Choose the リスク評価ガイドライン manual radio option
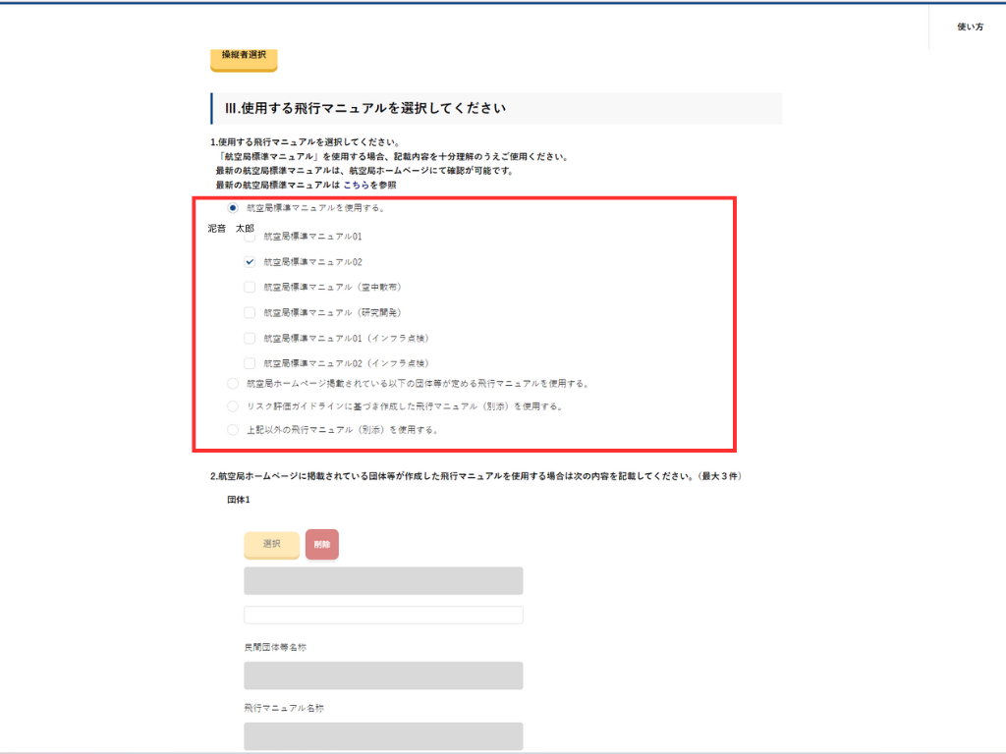Image resolution: width=1006 pixels, height=754 pixels. (x=233, y=406)
